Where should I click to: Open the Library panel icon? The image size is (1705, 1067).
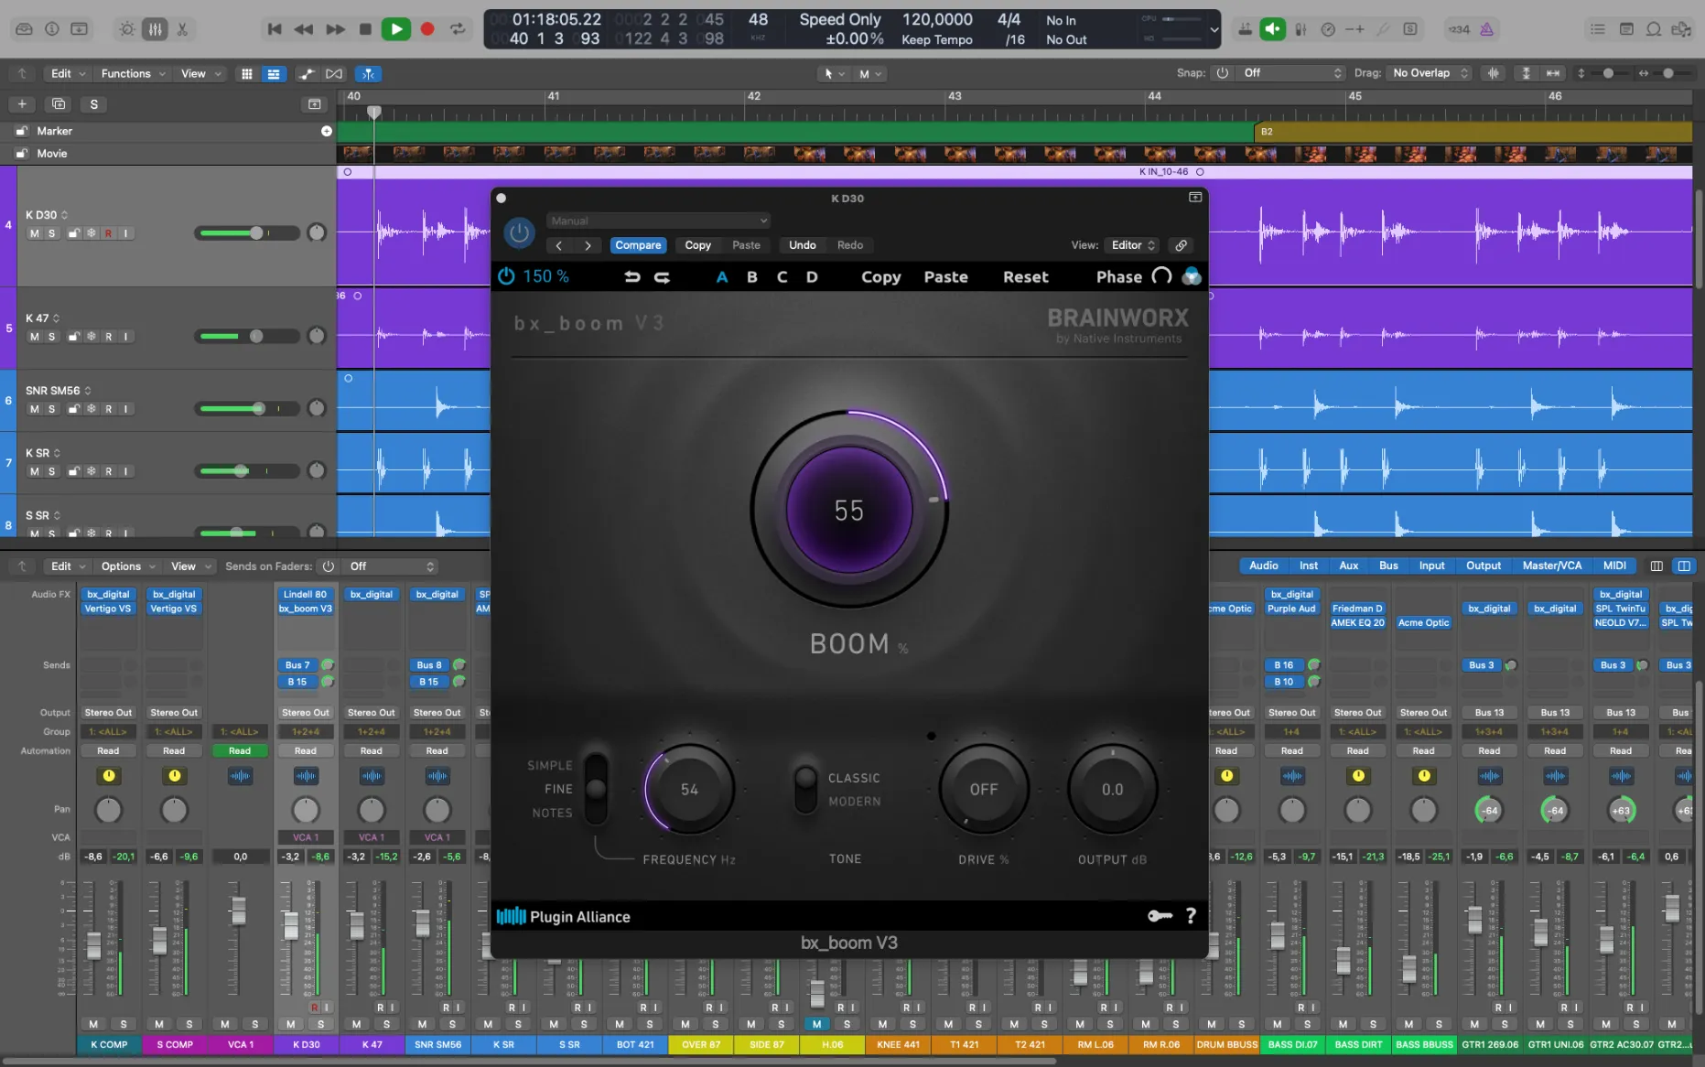24,29
